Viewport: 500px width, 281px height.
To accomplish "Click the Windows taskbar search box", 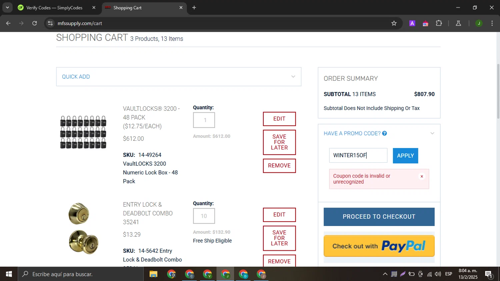I will coord(81,274).
